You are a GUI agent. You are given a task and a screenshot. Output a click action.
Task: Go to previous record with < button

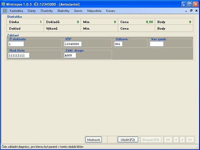click(176, 140)
